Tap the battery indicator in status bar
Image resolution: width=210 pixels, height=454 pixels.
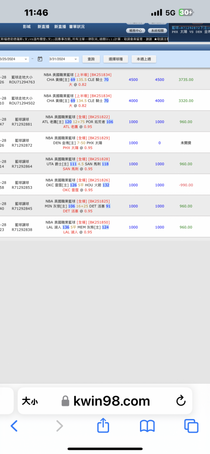(x=186, y=12)
